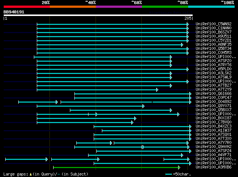Select the UniRef100_A7T2Y9 label
The width and height of the screenshot is (238, 177).
(213, 90)
